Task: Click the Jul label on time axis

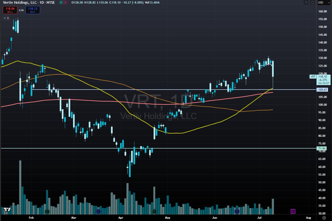Action: pos(260,218)
